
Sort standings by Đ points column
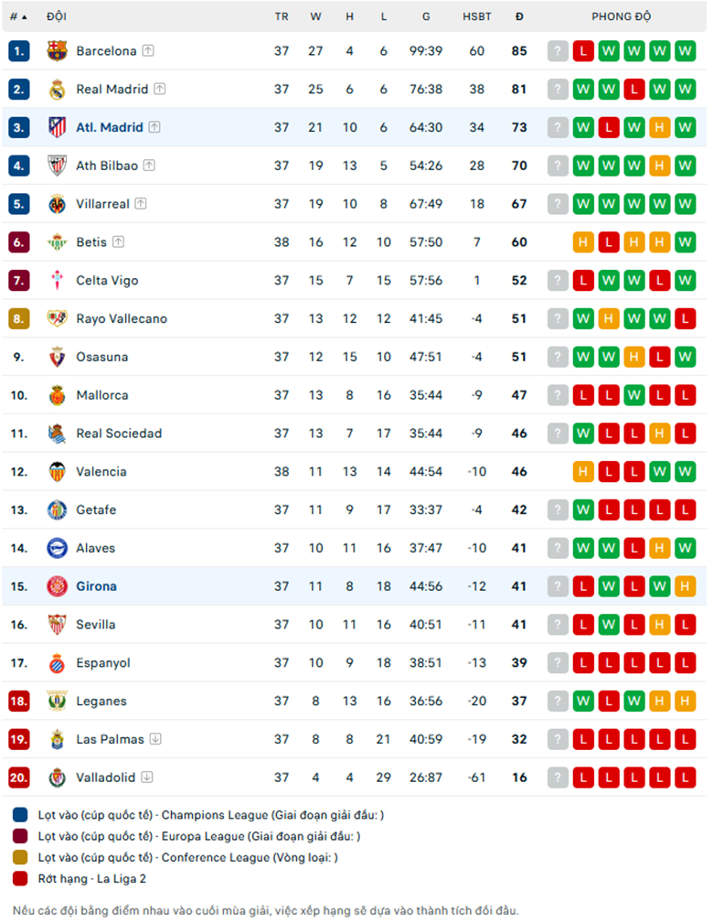[x=519, y=17]
